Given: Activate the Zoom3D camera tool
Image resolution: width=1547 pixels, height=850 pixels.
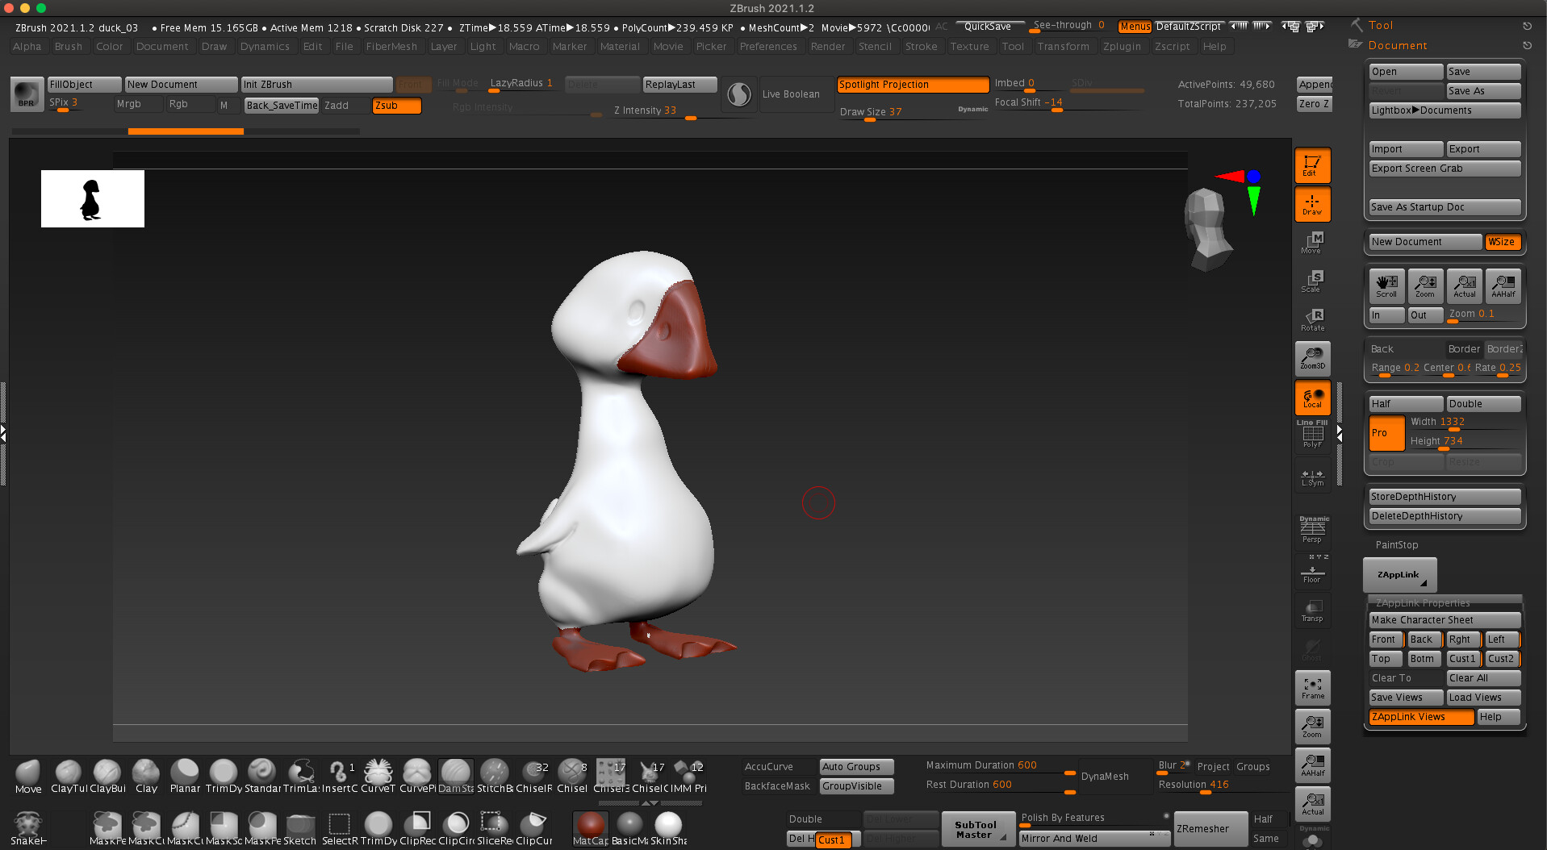Looking at the screenshot, I should point(1312,358).
